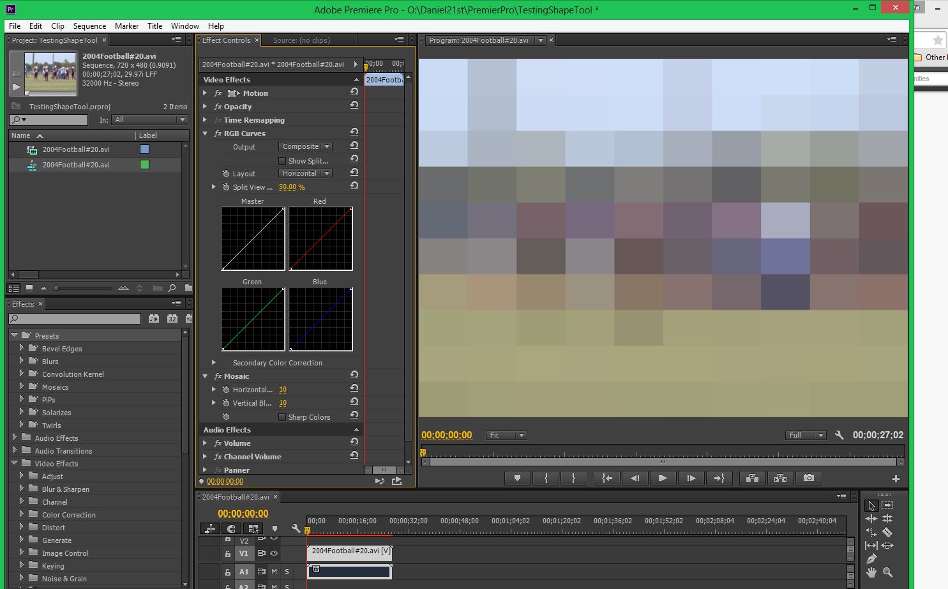Toggle 32-bit Color effects filter
The height and width of the screenshot is (589, 948).
(x=172, y=318)
